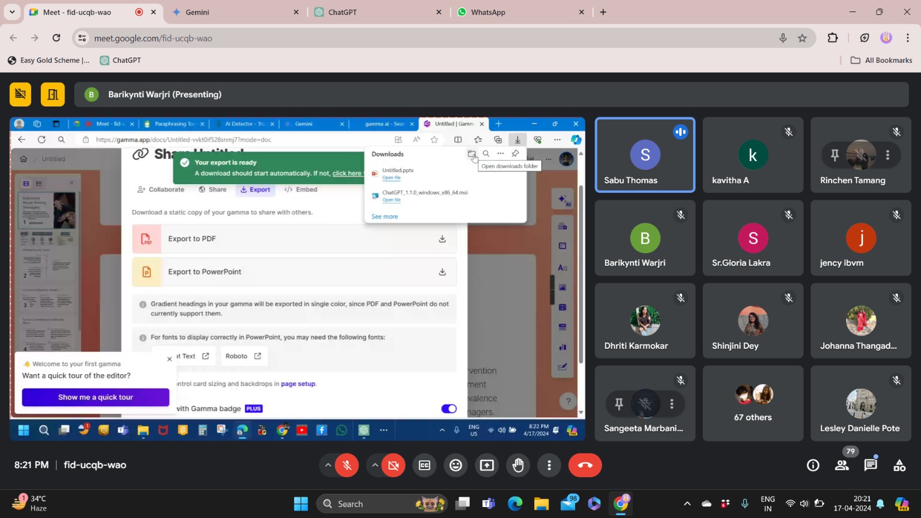
Task: Open chat with everyone panel
Action: click(x=870, y=465)
